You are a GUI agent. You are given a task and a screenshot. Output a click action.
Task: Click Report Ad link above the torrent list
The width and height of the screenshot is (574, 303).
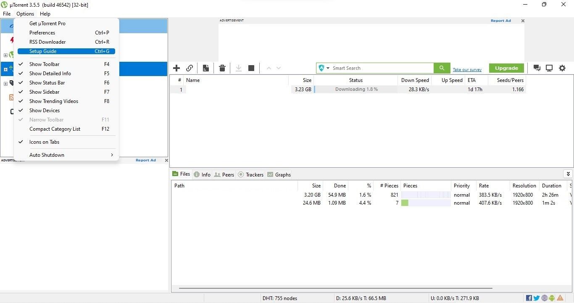point(500,21)
